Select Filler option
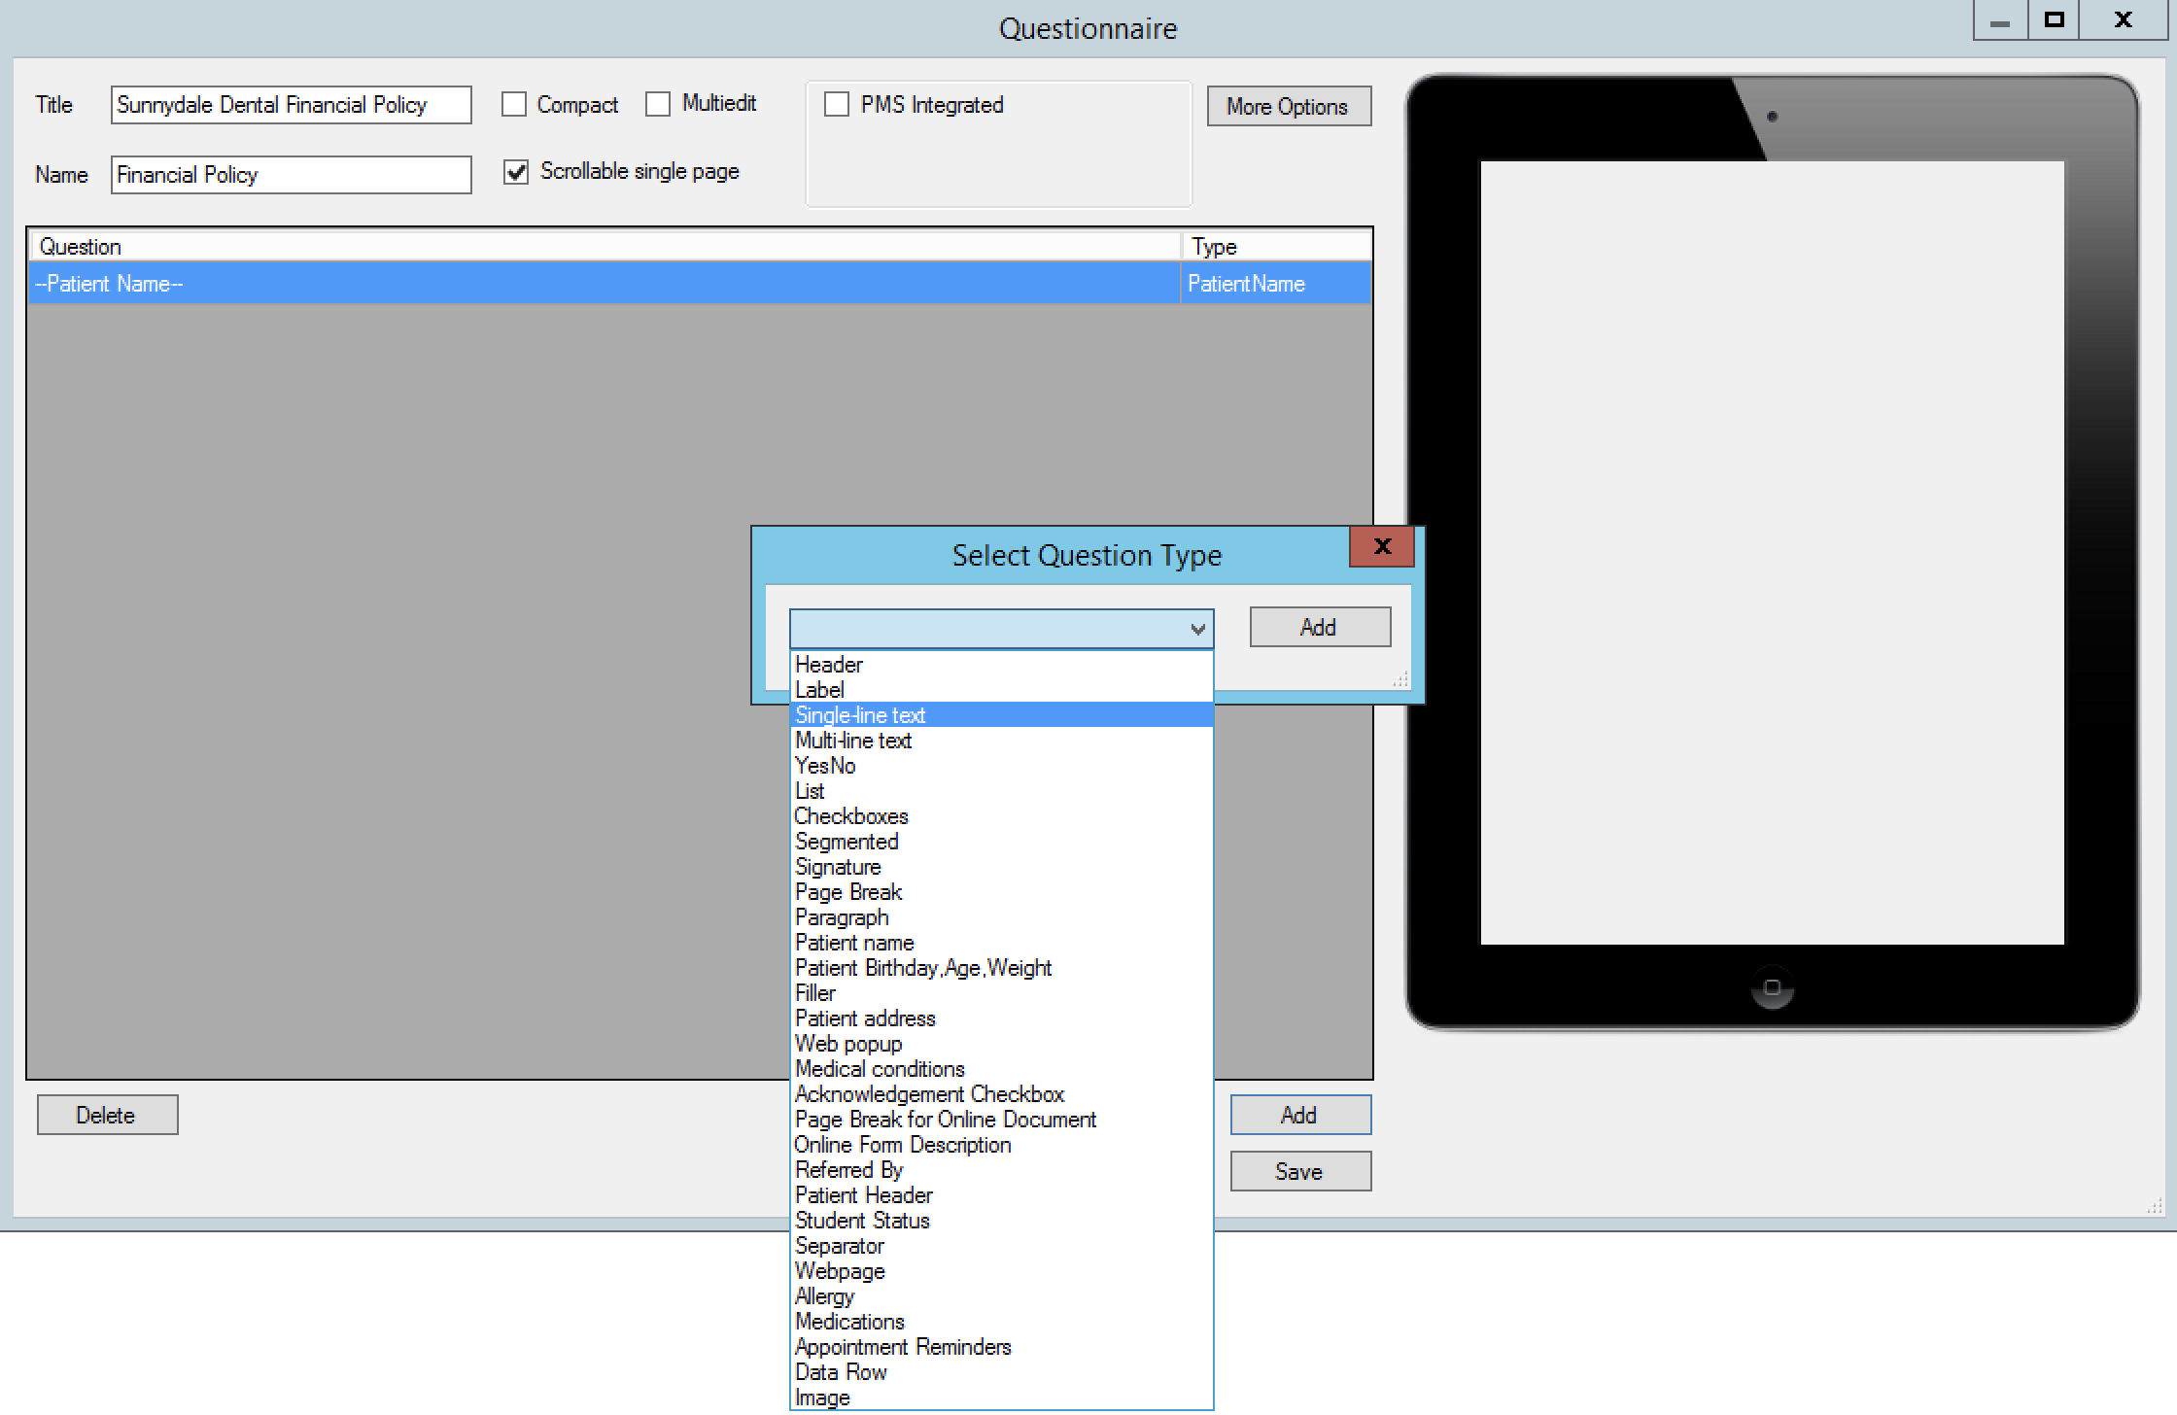 (x=1002, y=993)
